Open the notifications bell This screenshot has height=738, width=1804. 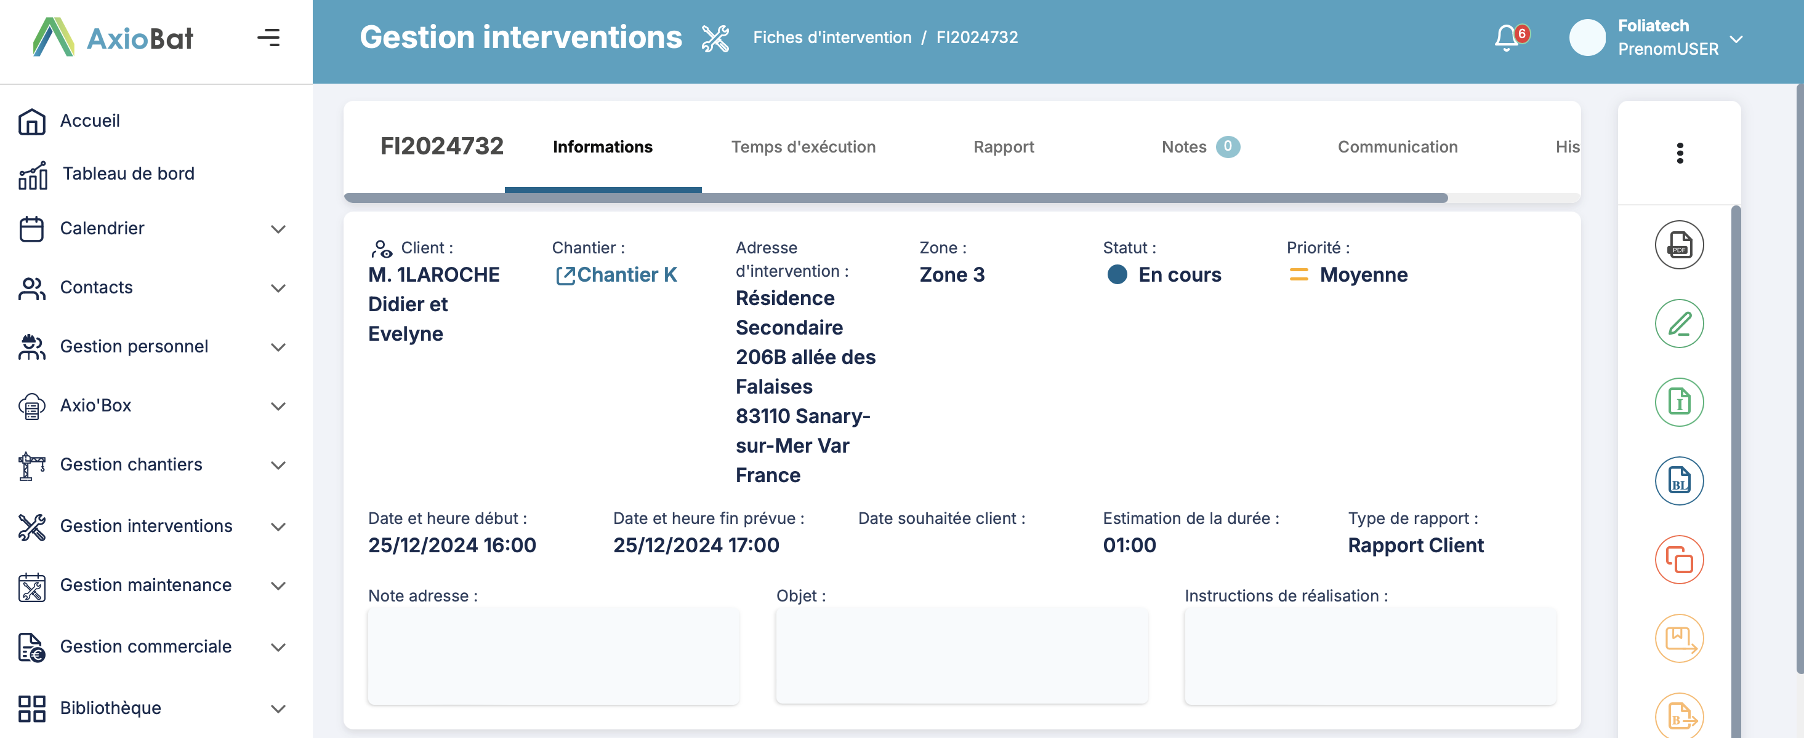pos(1507,38)
